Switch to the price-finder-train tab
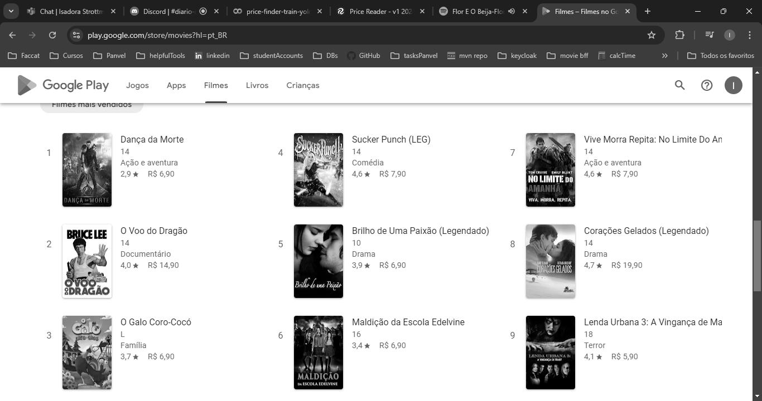The height and width of the screenshot is (401, 762). (277, 11)
